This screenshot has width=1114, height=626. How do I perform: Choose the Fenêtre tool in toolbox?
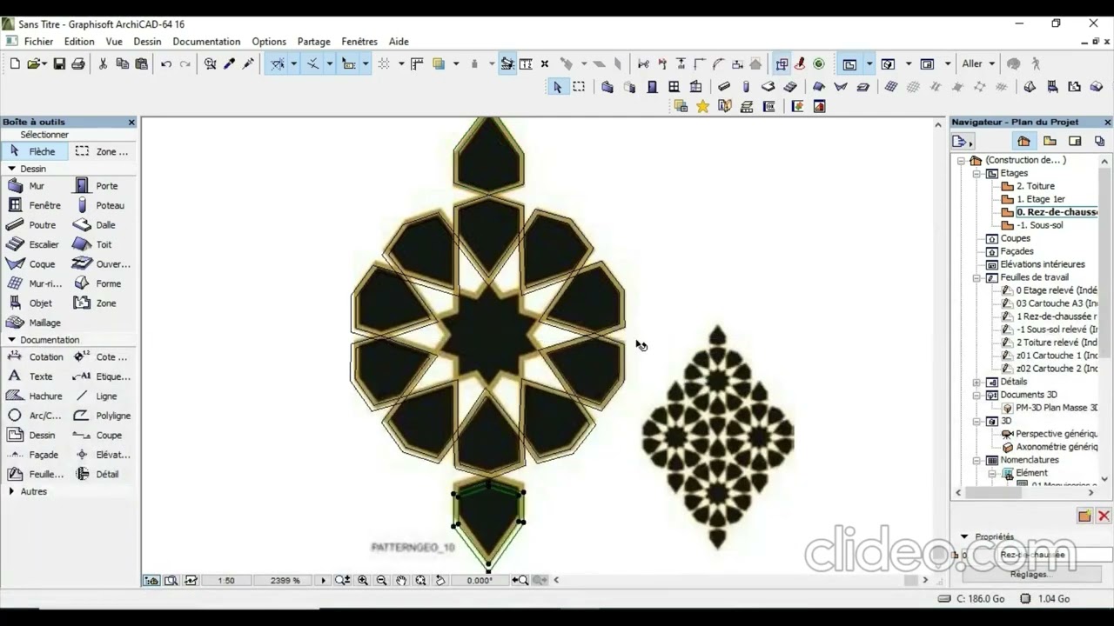[34, 205]
